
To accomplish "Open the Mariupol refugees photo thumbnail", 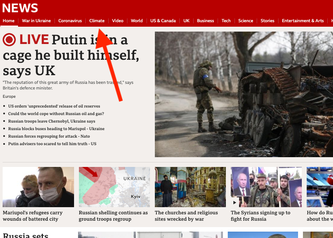I will [x=38, y=187].
